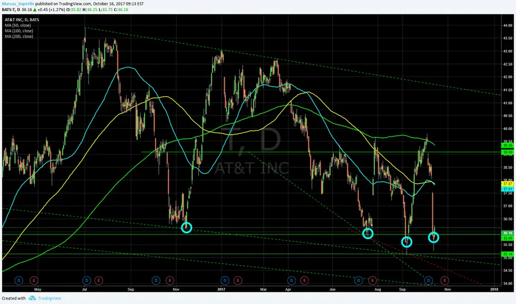The width and height of the screenshot is (516, 304).
Task: Click the earnings E marker right of Apr
Action: coord(305,280)
